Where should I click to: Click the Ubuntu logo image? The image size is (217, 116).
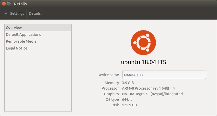click(143, 43)
